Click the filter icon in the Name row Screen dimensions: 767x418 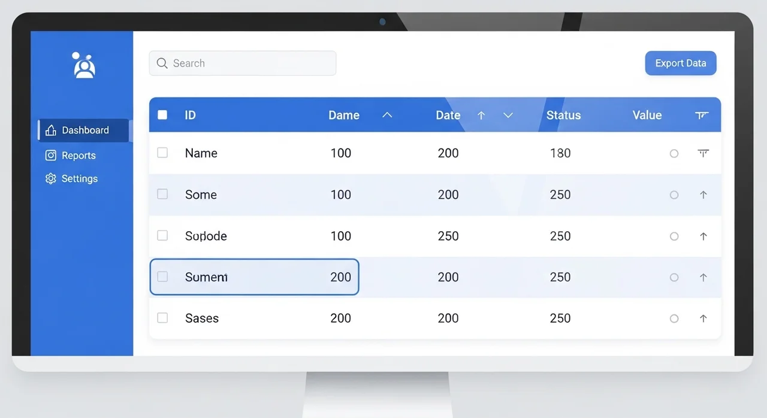[703, 153]
